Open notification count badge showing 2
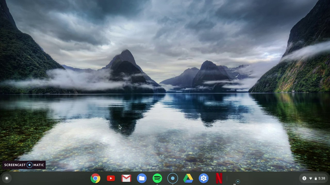The width and height of the screenshot is (330, 185). point(304,178)
